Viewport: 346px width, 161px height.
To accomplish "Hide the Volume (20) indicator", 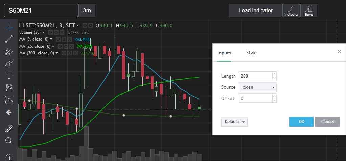I will coord(50,33).
